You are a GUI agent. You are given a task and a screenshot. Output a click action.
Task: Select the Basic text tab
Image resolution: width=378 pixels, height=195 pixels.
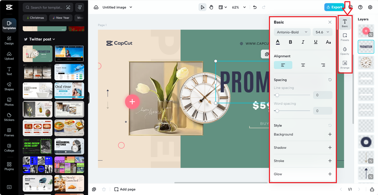pos(345,23)
